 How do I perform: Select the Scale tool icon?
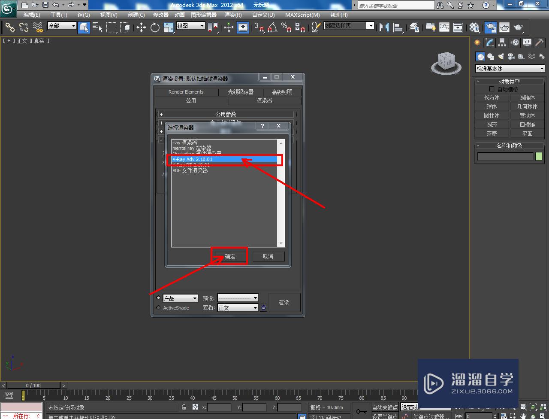(169, 27)
